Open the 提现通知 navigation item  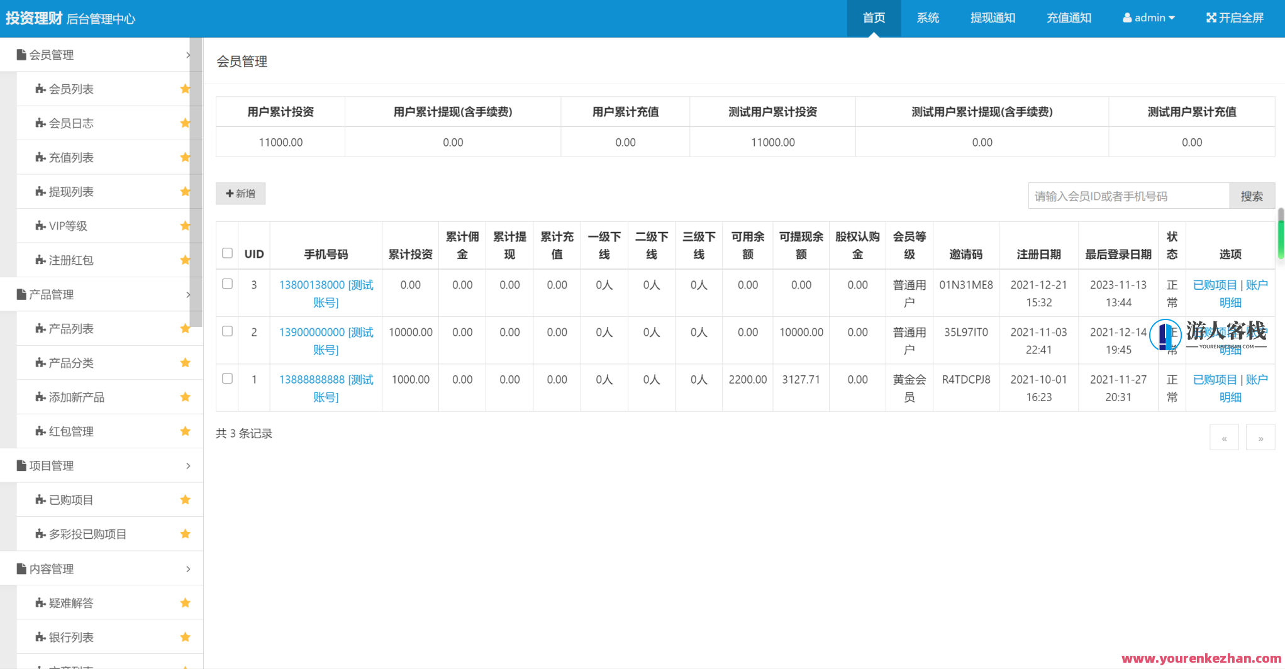pos(993,18)
